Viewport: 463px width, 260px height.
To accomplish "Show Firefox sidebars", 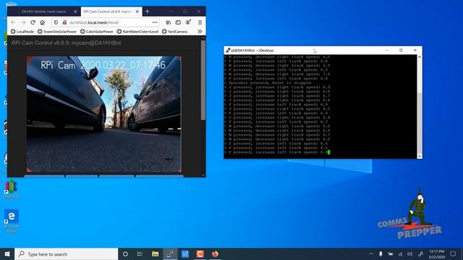I will tap(178, 22).
